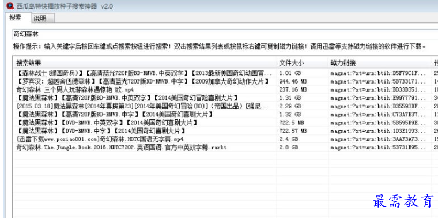This screenshot has width=438, height=218.
Task: Click magnet link btih:5B595B9E cell
Action: 379,123
